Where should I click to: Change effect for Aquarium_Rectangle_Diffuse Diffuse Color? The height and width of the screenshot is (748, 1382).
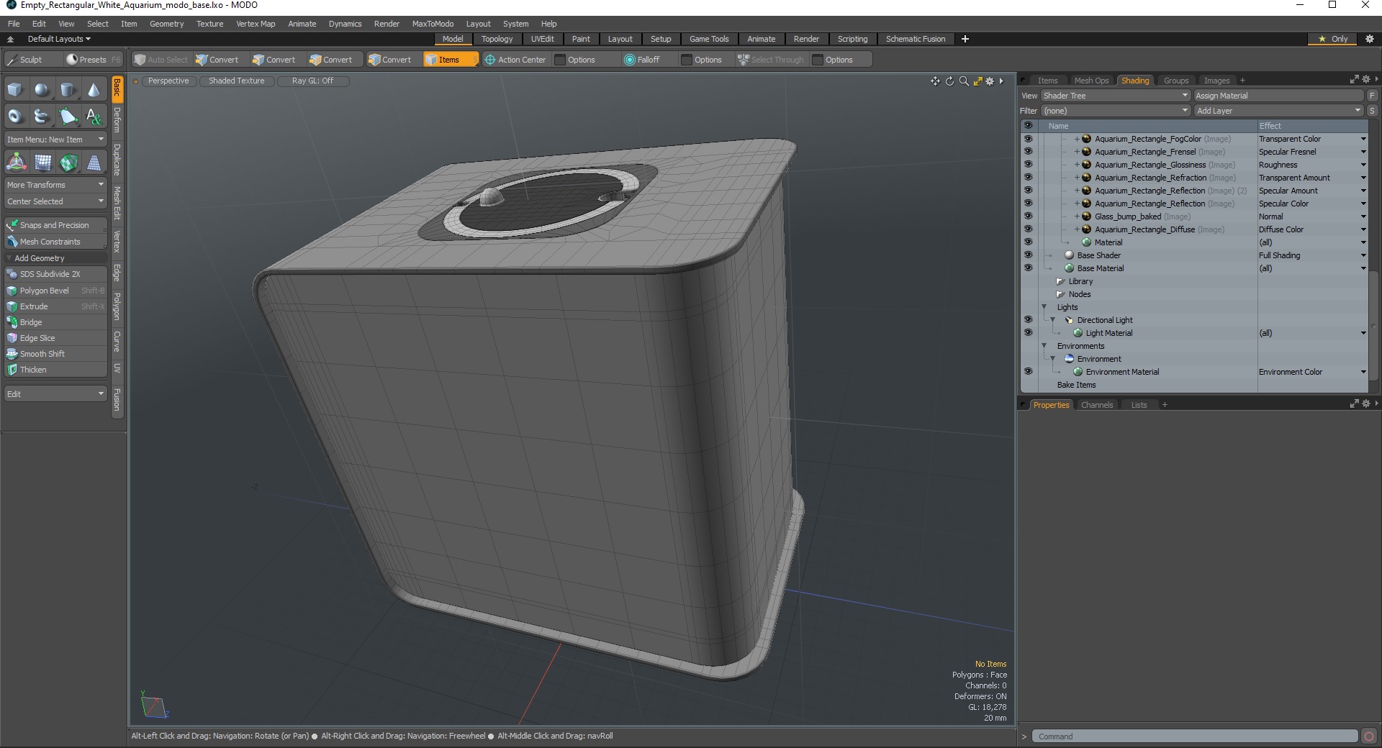(x=1312, y=229)
